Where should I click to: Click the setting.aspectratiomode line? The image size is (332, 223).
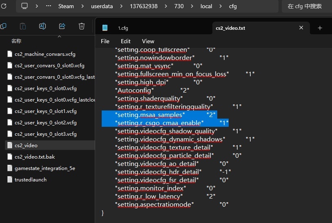point(172,205)
